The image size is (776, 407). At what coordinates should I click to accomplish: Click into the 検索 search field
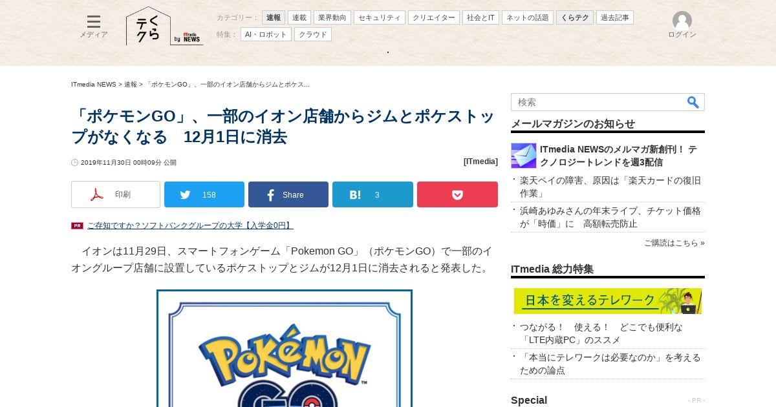coord(598,102)
